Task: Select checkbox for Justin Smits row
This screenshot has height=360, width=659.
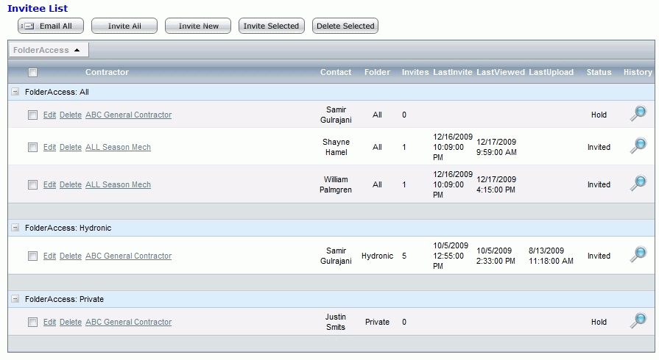Action: tap(32, 322)
